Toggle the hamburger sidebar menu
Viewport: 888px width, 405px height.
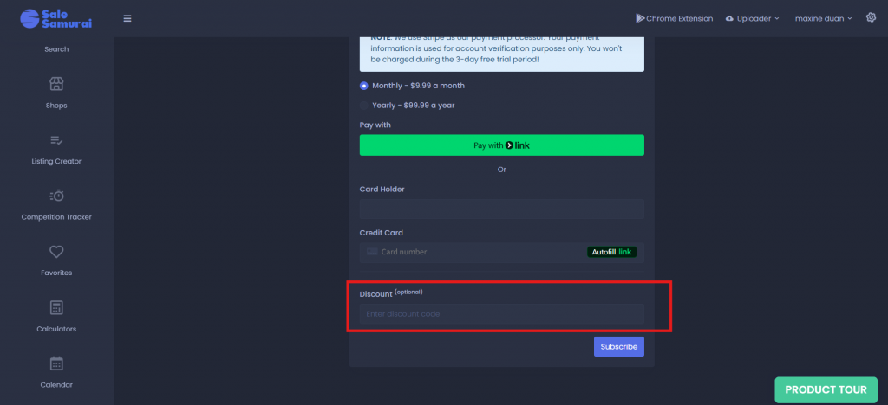(127, 18)
